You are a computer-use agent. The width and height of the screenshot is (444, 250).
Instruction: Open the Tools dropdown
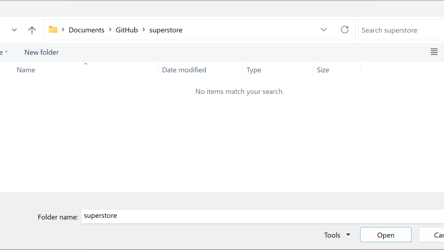coord(337,235)
